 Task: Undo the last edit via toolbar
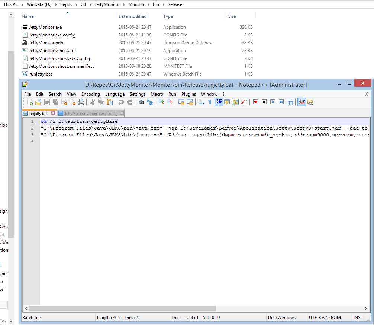(x=121, y=102)
